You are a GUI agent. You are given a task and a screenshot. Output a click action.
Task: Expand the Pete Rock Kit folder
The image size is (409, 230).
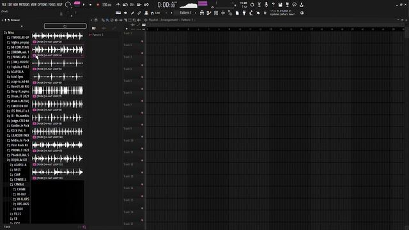17,145
